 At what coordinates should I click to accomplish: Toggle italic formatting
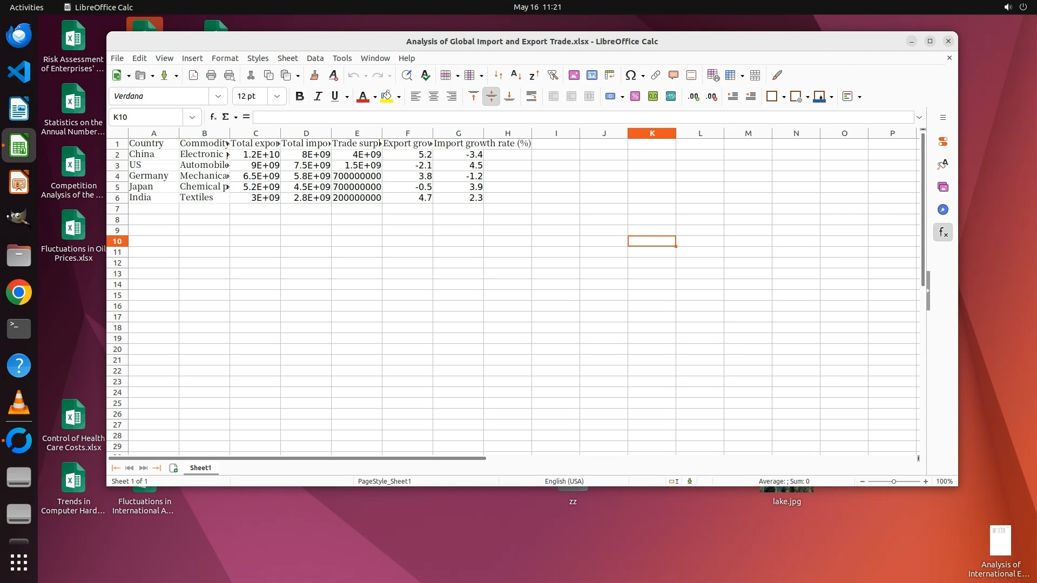click(x=318, y=97)
